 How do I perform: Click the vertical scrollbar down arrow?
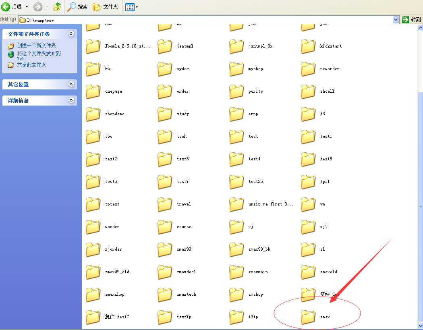tap(420, 326)
